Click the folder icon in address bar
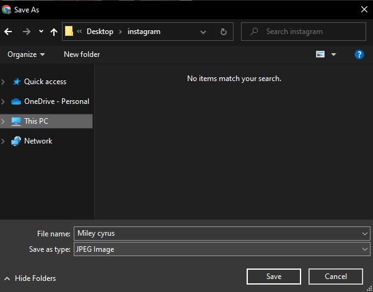The height and width of the screenshot is (292, 373). click(x=69, y=31)
